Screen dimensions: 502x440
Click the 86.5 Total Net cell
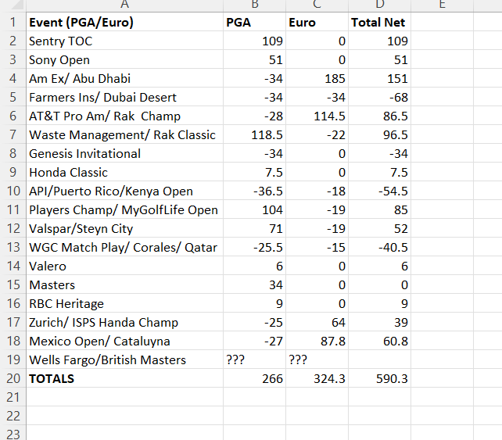(379, 116)
